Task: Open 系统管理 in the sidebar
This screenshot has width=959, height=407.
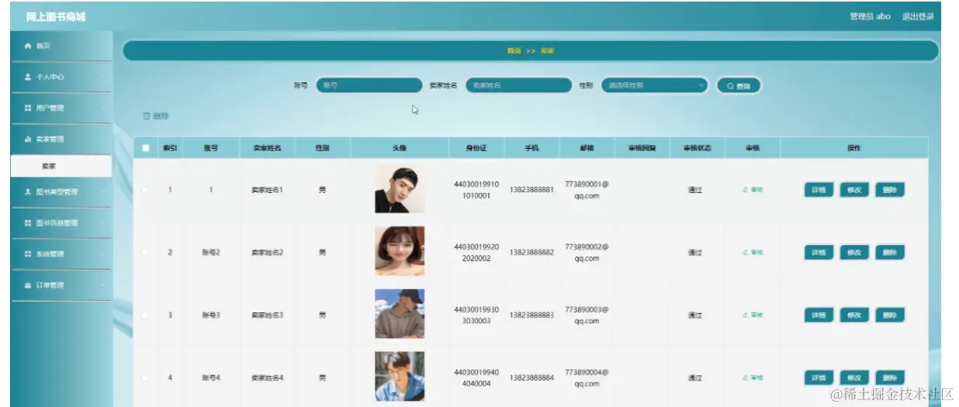Action: click(61, 254)
